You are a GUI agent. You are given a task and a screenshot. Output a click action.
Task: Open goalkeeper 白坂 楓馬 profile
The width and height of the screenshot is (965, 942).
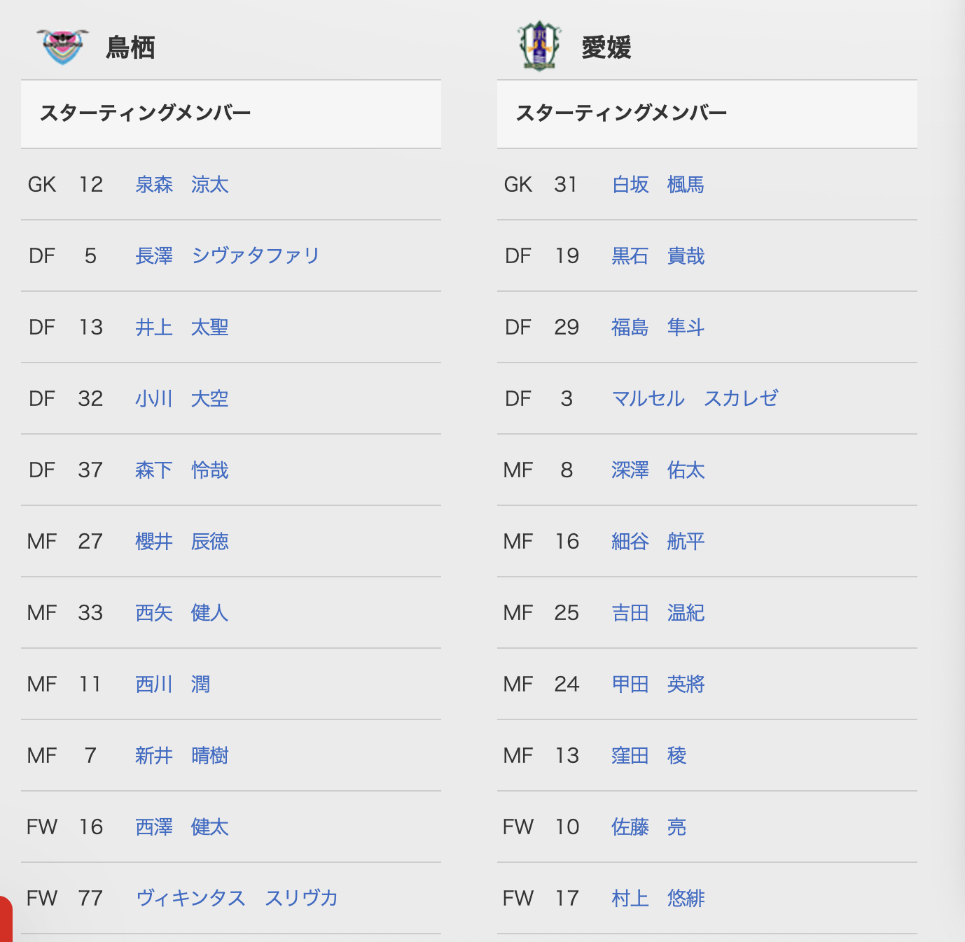tap(658, 185)
